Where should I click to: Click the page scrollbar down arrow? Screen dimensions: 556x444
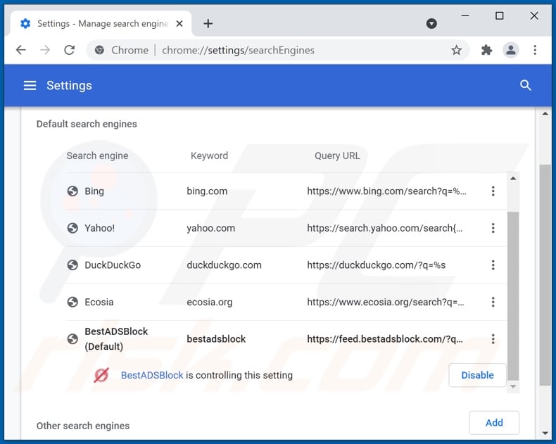tap(545, 433)
